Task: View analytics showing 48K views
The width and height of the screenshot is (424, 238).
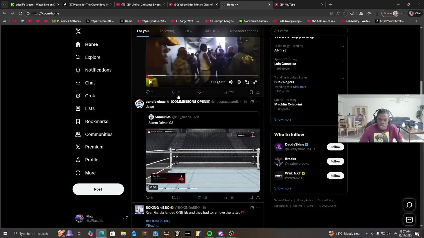Action: pyautogui.click(x=229, y=198)
